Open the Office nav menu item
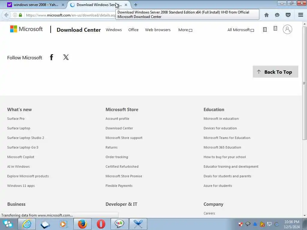 (x=133, y=30)
